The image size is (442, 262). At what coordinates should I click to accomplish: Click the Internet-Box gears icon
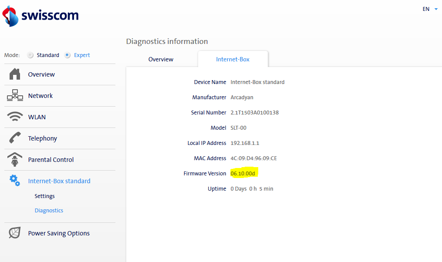[x=15, y=180]
